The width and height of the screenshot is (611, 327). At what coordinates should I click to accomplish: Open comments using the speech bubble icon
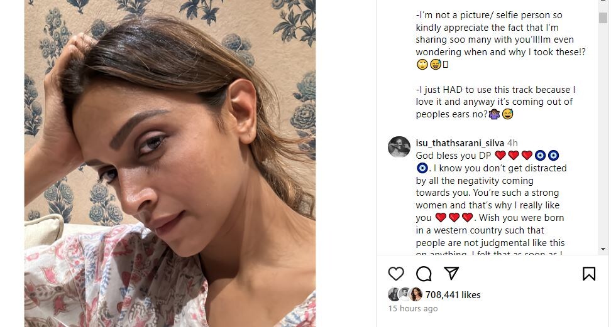[424, 274]
